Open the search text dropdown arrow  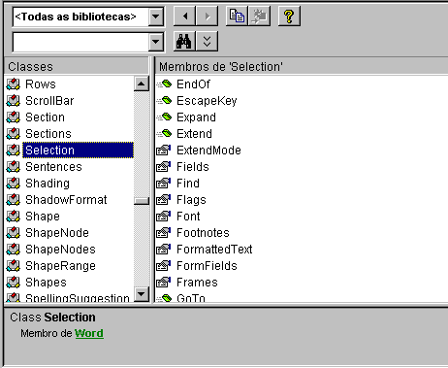click(156, 42)
